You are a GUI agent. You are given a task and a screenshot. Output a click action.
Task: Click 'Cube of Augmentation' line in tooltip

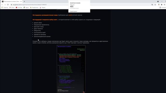65,77
